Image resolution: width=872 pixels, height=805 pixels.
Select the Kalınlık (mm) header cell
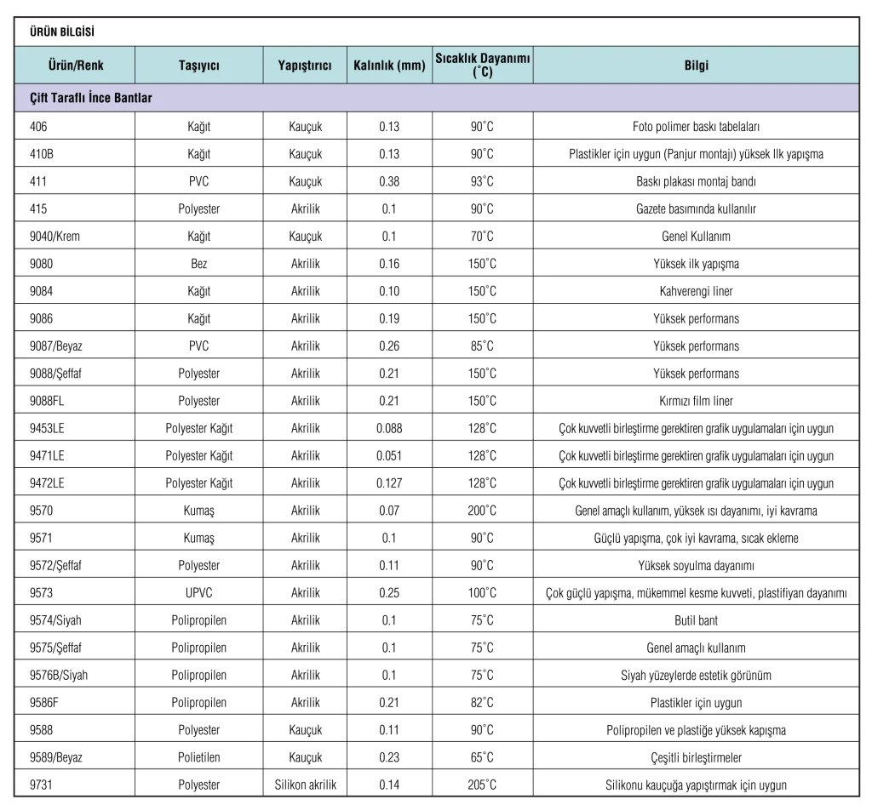click(x=389, y=66)
